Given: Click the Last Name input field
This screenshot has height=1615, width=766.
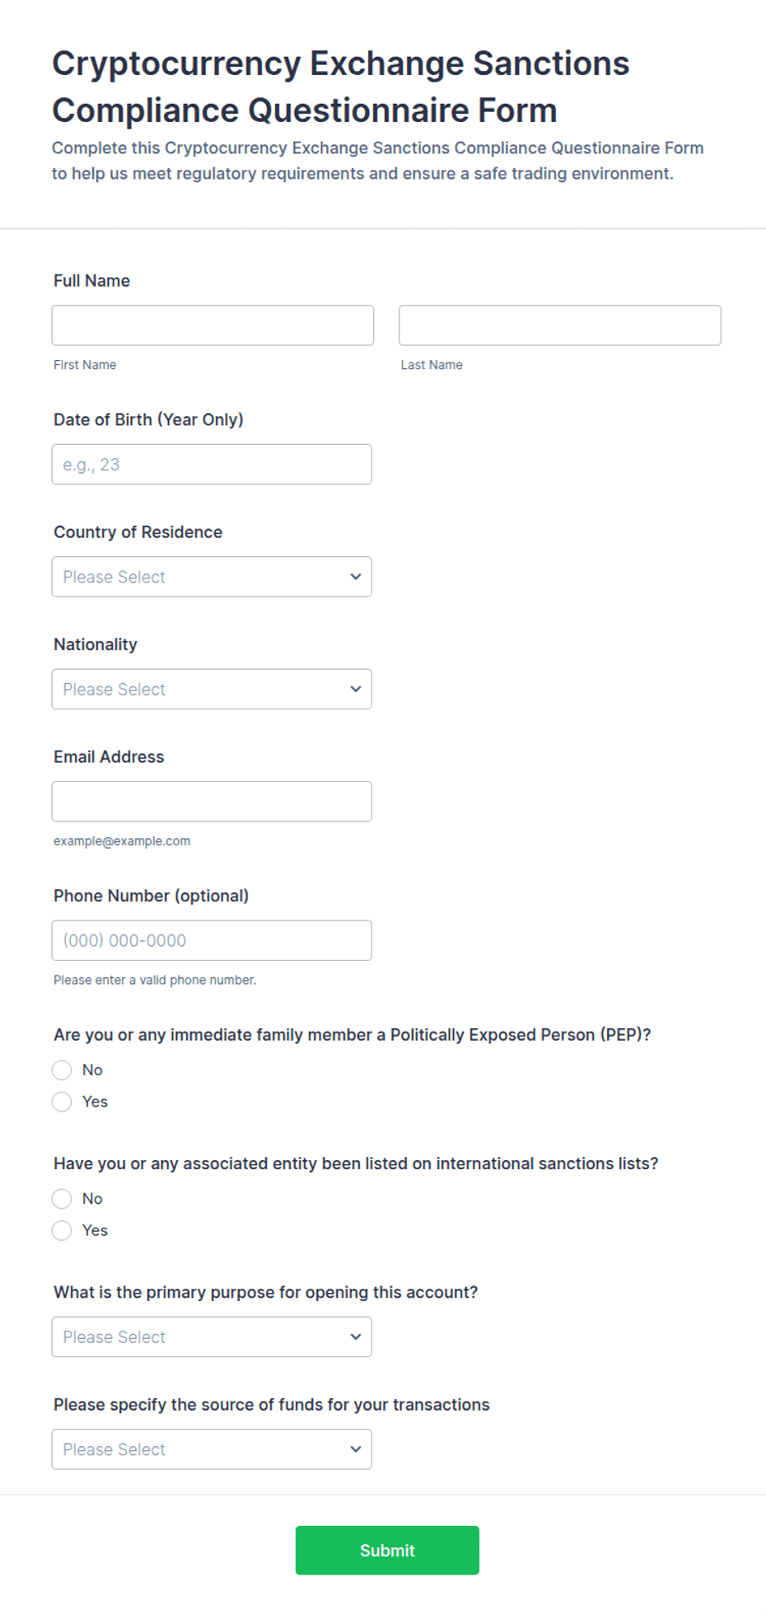Looking at the screenshot, I should click(560, 325).
